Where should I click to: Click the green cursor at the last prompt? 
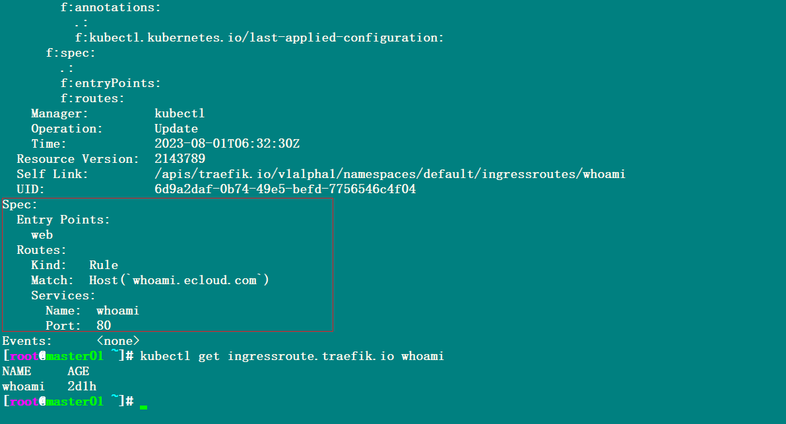143,407
